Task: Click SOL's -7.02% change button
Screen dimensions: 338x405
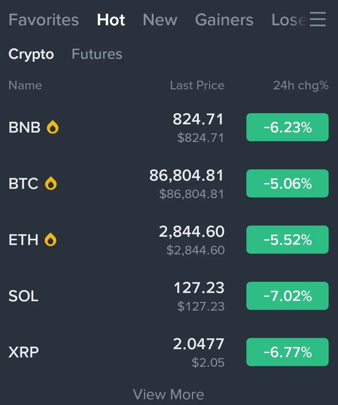Action: pyautogui.click(x=287, y=296)
